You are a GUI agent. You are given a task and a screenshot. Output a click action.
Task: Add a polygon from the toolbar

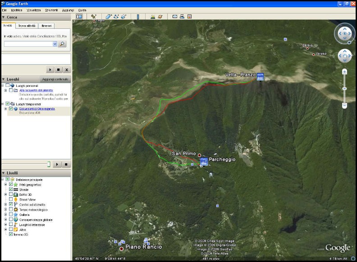click(x=109, y=16)
